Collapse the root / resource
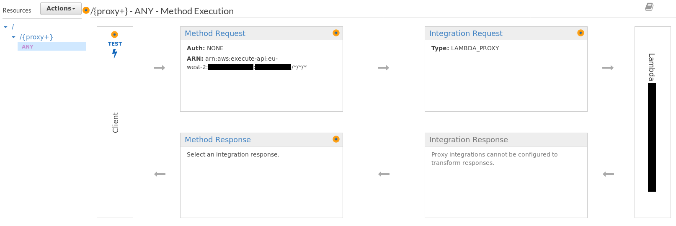 [5, 27]
